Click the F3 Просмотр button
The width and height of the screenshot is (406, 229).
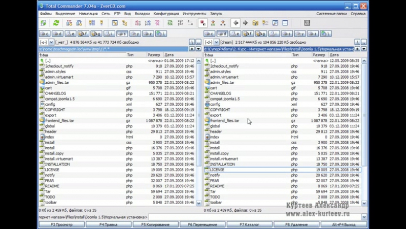click(x=61, y=224)
